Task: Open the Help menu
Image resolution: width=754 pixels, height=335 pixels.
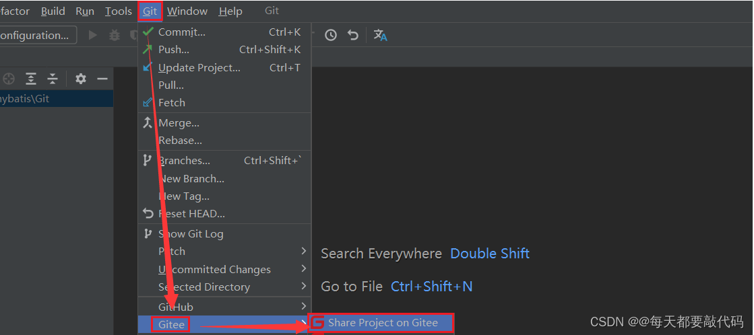Action: (230, 11)
